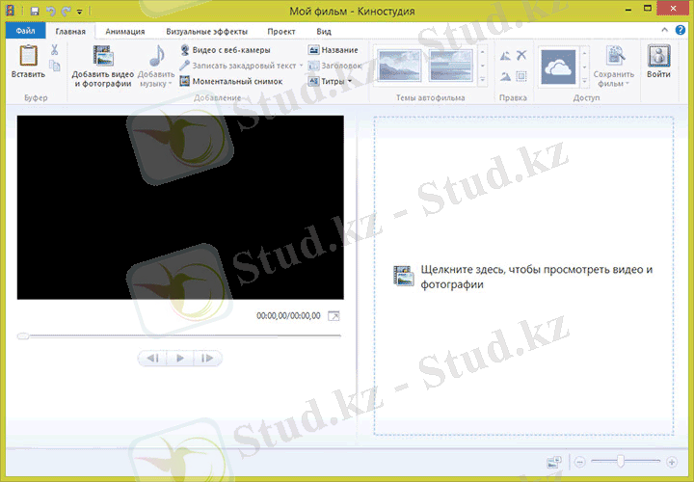Screen dimensions: 694x482
Task: Open Записать закадровый текст dropdown arrow
Action: click(x=302, y=66)
